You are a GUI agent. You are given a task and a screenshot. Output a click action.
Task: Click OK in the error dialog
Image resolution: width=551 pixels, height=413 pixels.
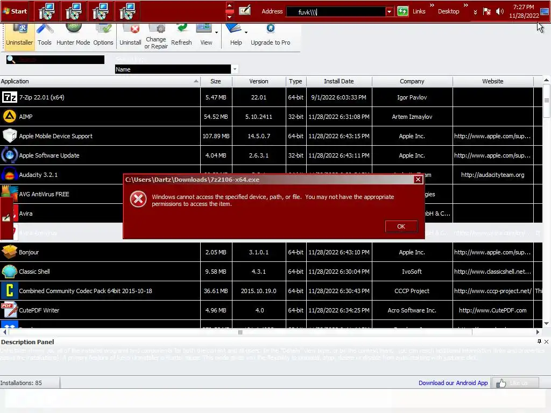click(x=401, y=226)
